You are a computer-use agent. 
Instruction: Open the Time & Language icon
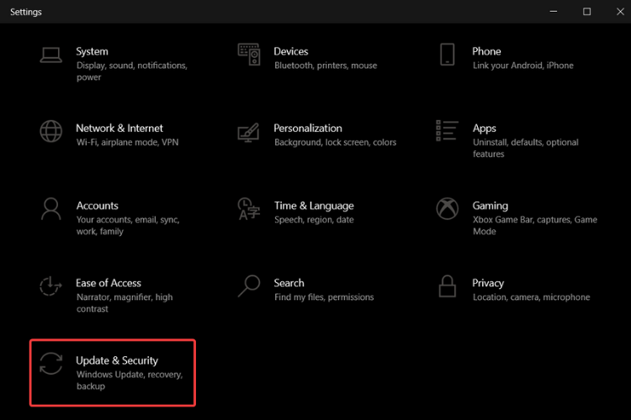248,208
